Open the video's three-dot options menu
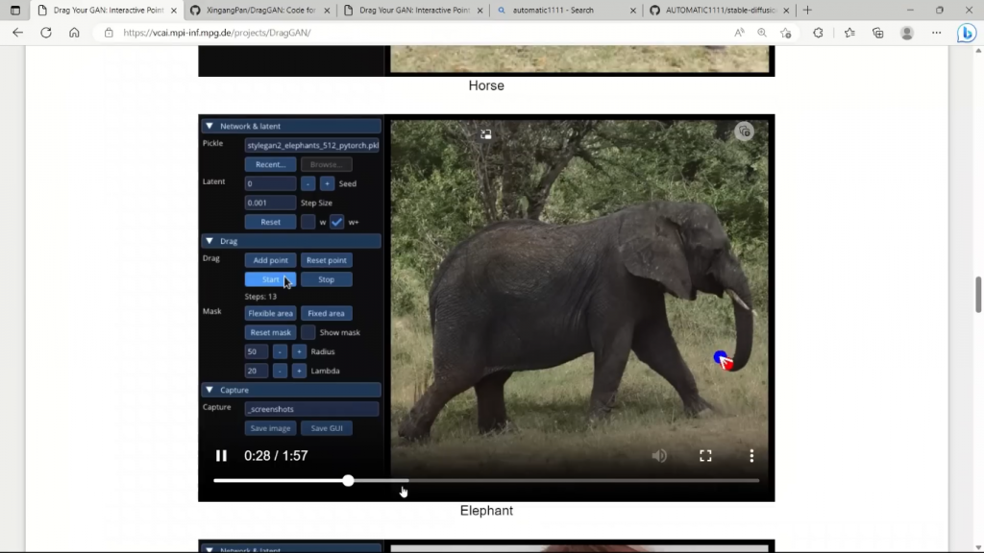This screenshot has width=984, height=553. coord(751,456)
